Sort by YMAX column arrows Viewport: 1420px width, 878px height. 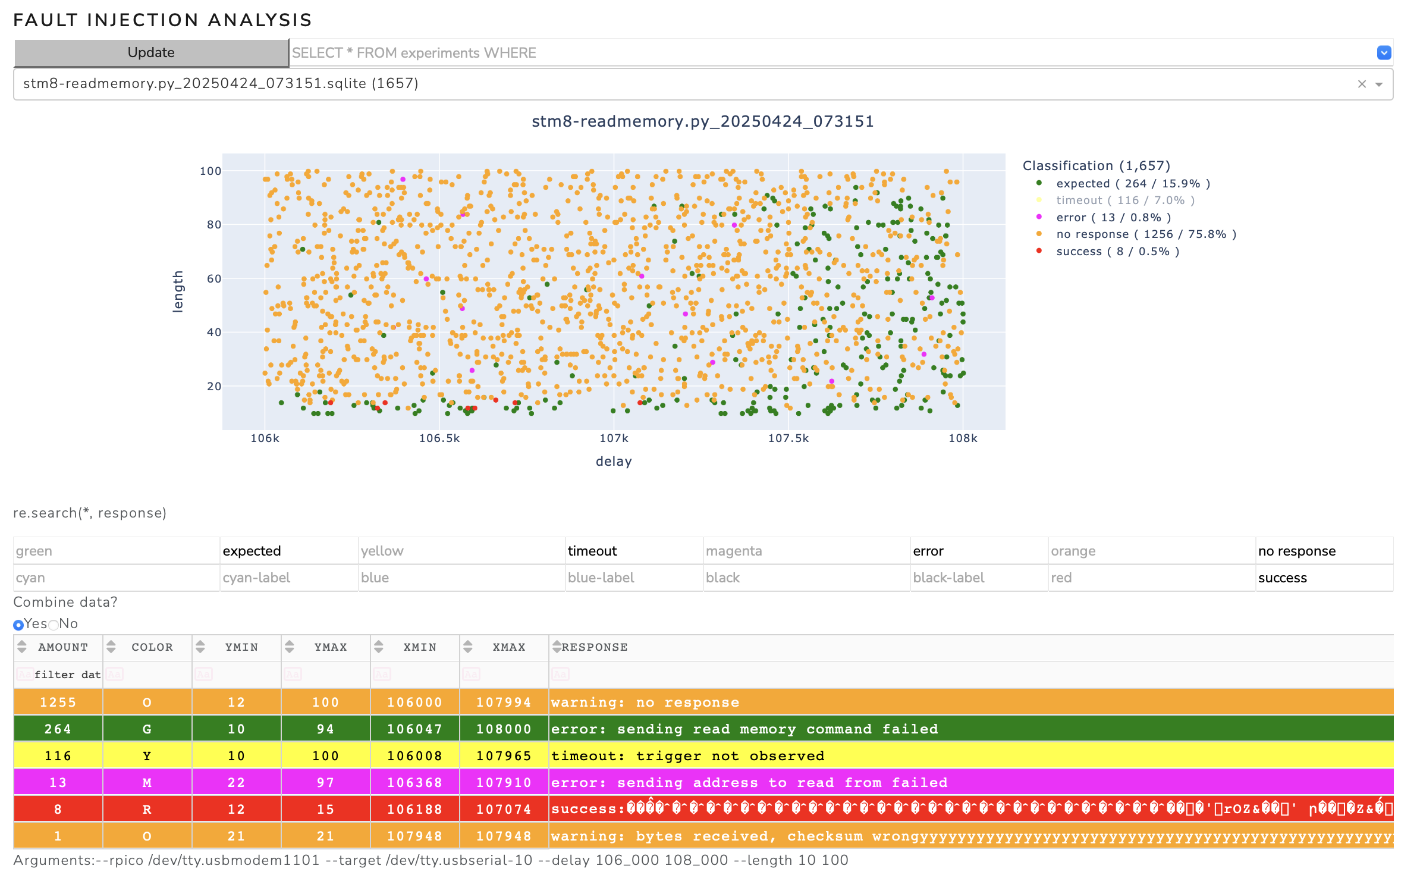(x=290, y=647)
